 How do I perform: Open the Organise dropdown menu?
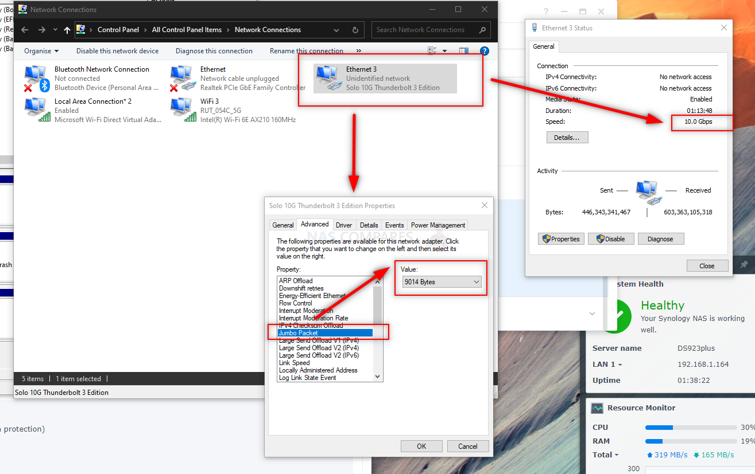(41, 51)
